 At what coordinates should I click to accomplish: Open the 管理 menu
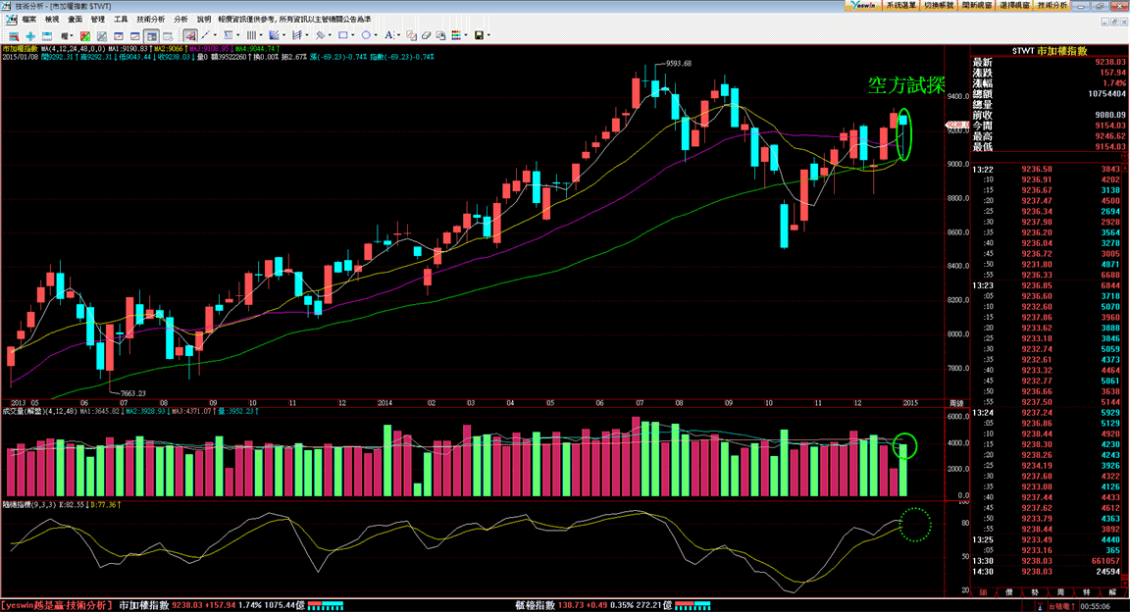click(x=98, y=20)
